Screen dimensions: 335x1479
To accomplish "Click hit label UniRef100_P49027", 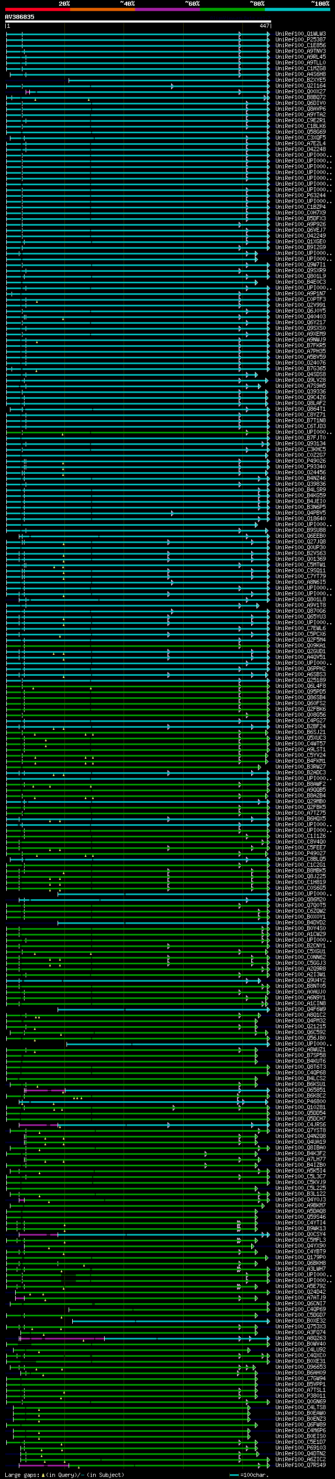I will click(x=300, y=853).
